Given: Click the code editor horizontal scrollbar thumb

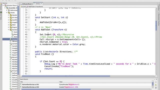Looking at the screenshot, I should point(66,76).
